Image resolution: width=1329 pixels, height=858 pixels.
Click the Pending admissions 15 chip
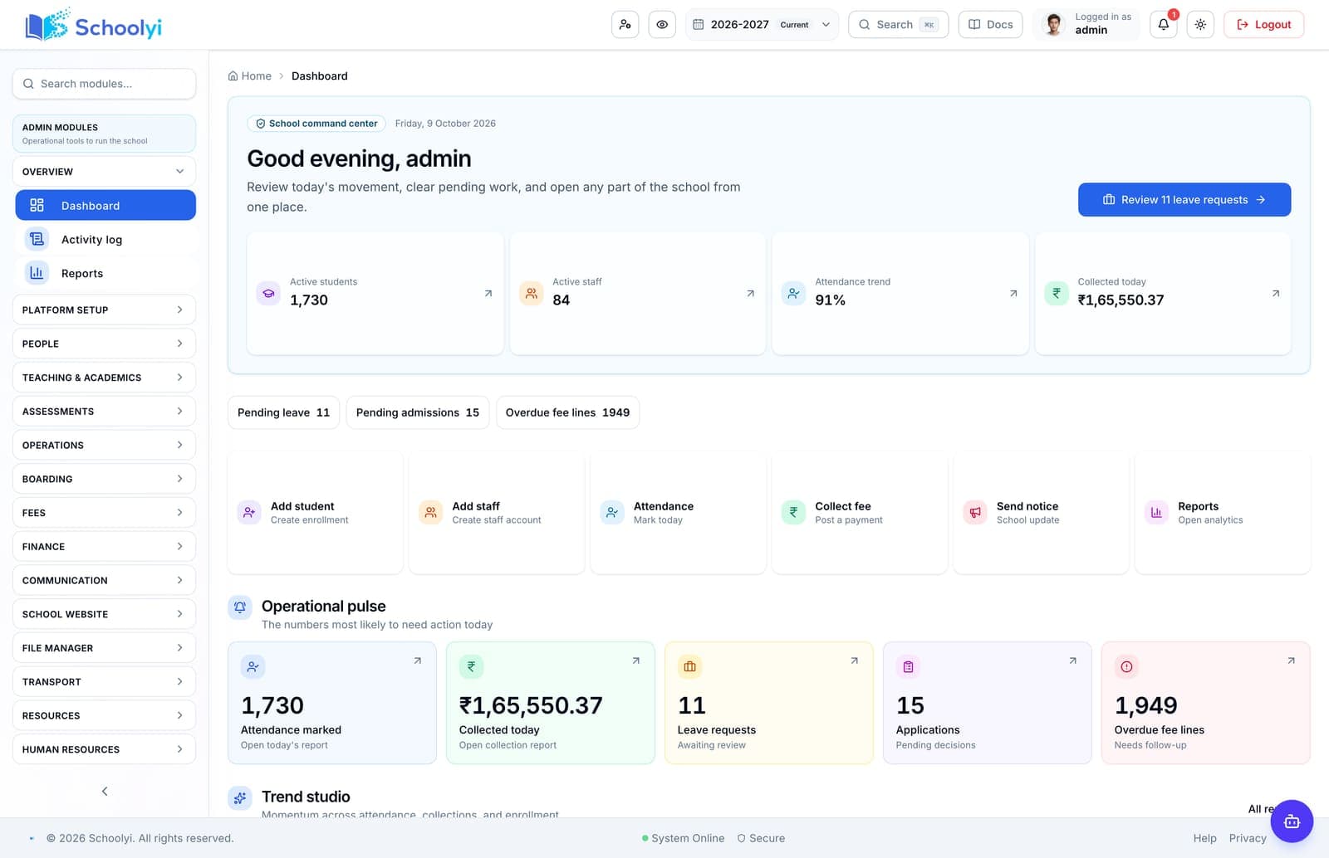point(418,412)
